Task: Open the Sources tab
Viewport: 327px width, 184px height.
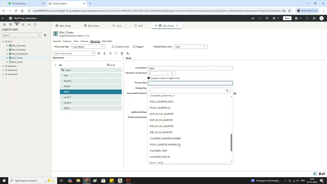Action: 84,41
